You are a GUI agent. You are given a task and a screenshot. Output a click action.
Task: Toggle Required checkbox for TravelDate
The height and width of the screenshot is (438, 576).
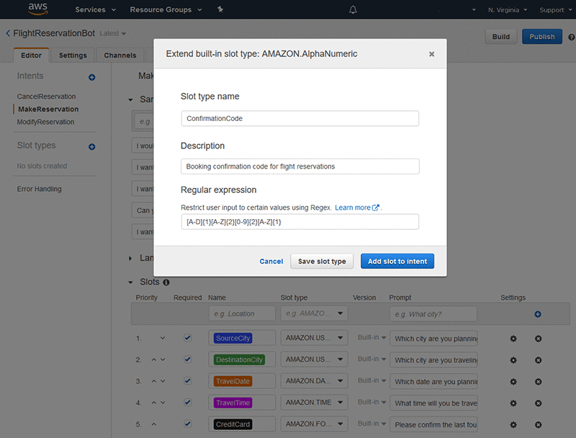(188, 380)
